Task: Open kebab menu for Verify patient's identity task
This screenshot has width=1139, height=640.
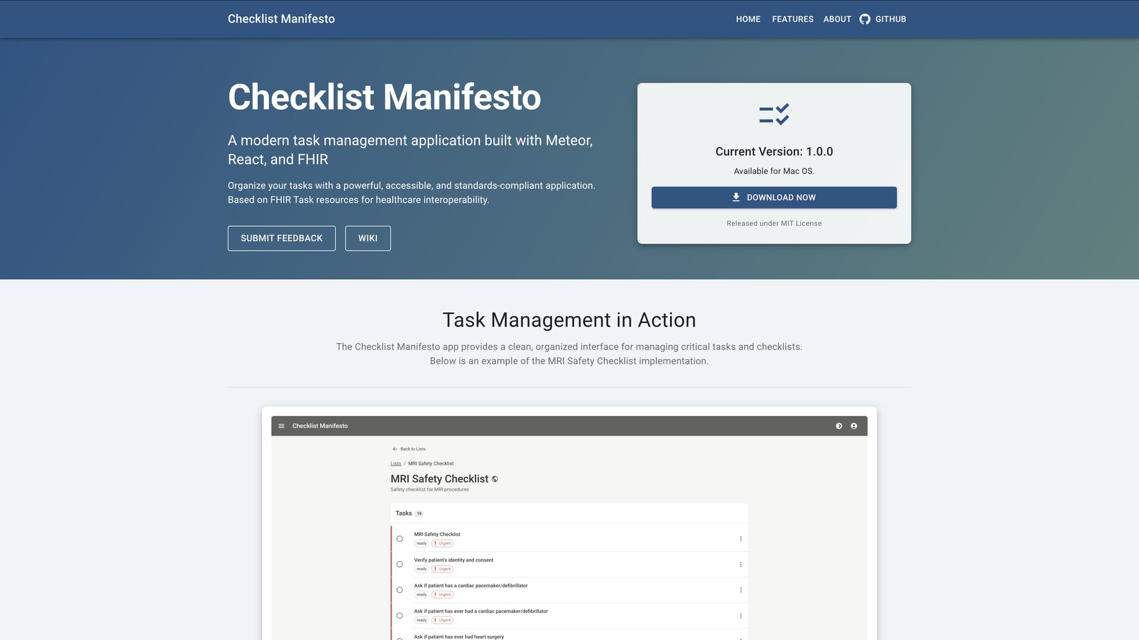Action: [x=740, y=564]
